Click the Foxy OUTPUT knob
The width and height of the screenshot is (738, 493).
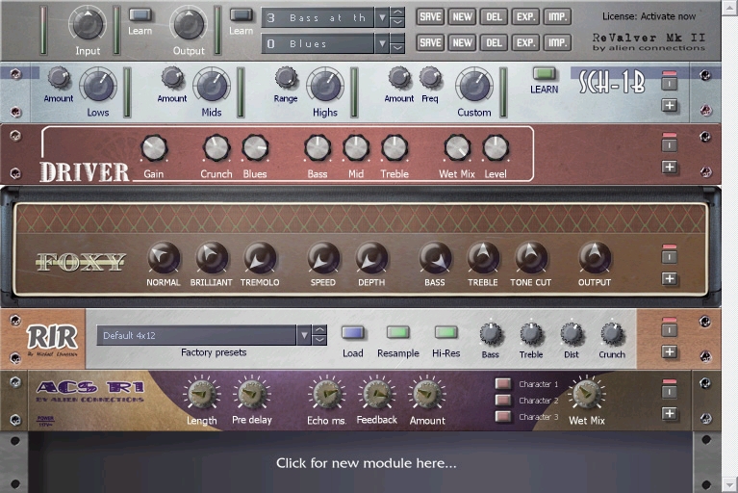pyautogui.click(x=595, y=257)
